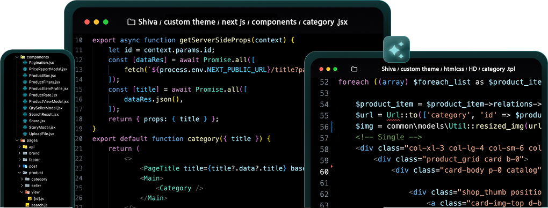This screenshot has width=548, height=208.
Task: Click the post folder icon
Action: [25, 166]
